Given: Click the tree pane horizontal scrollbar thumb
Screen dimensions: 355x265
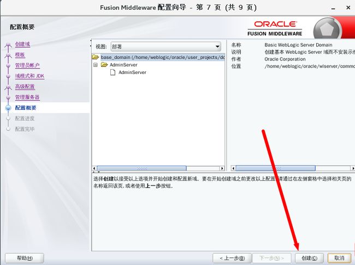Looking at the screenshot, I should (142, 168).
